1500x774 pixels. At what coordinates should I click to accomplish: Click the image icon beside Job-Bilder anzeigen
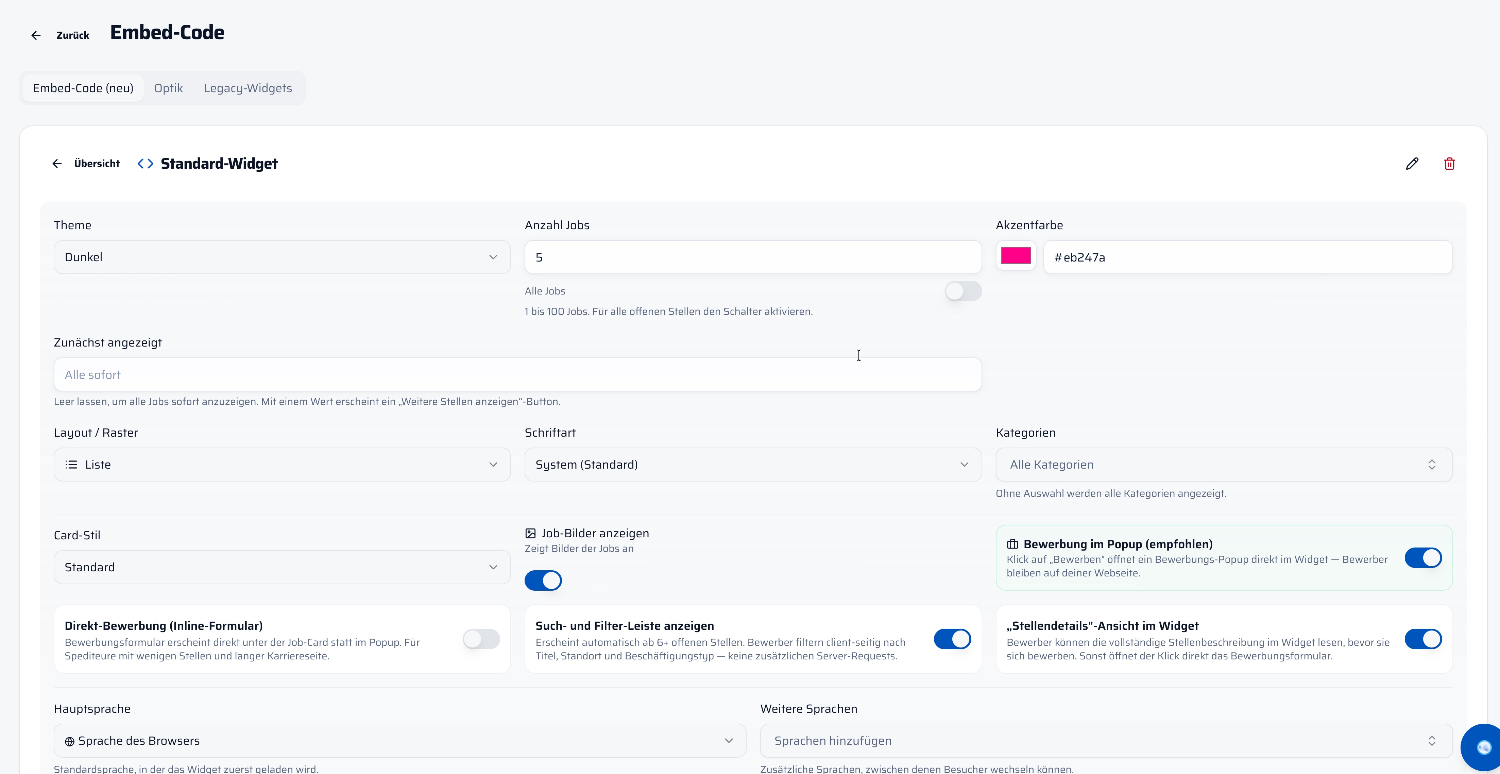530,534
